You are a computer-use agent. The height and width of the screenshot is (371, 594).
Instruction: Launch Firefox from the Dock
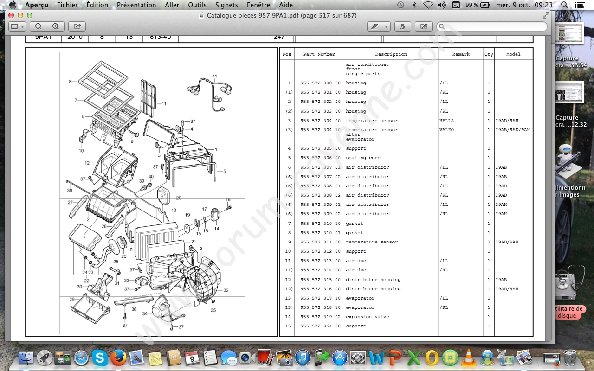118,358
